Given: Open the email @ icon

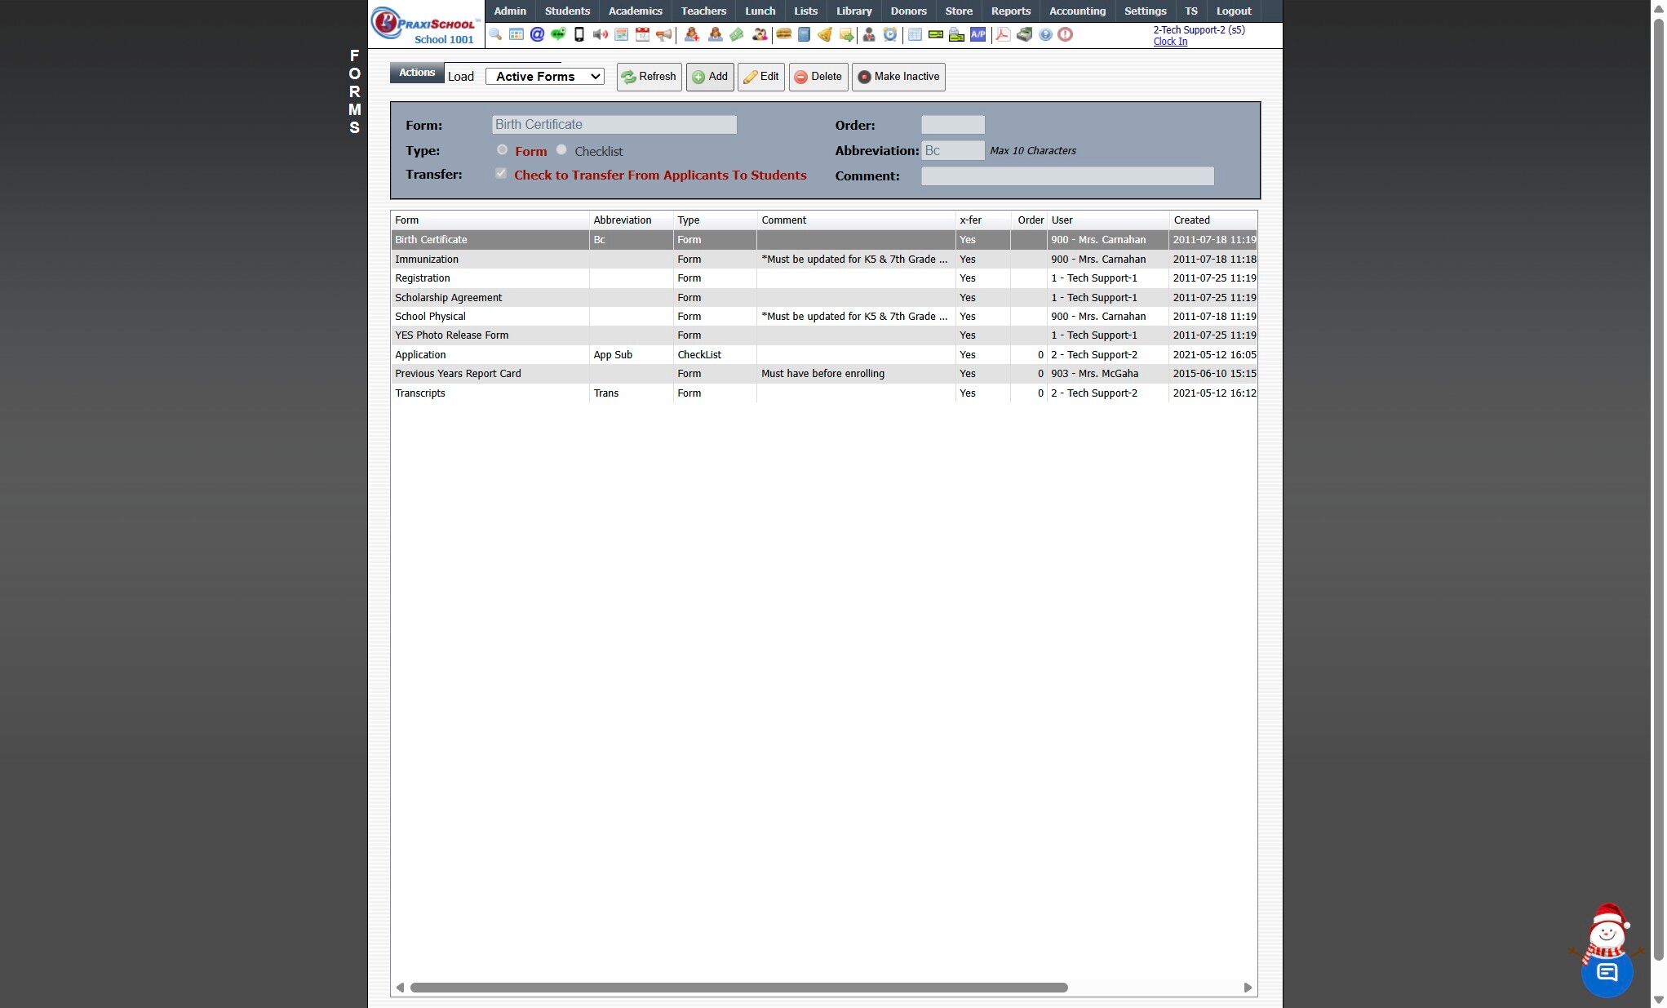Looking at the screenshot, I should coord(537,34).
